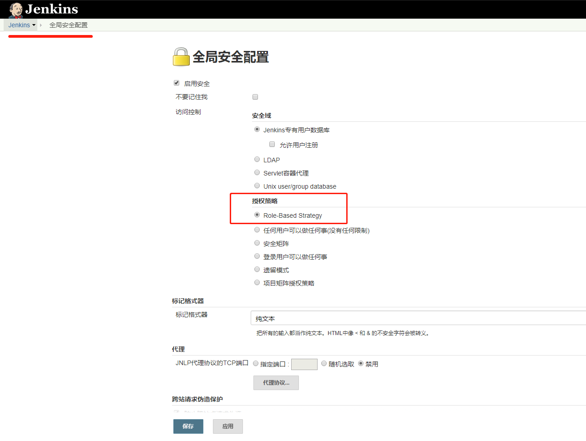Viewport: 586px width, 441px height.
Task: Click the 代理 section heading
Action: point(178,349)
